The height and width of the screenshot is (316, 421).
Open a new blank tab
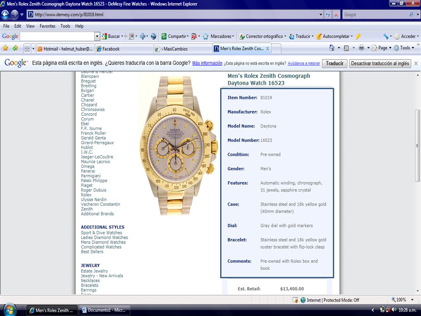[277, 49]
